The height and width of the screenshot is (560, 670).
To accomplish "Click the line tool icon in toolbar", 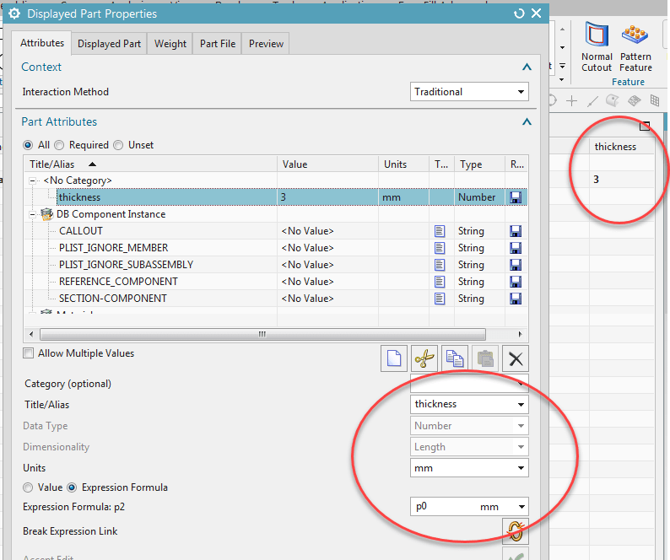I will [592, 101].
